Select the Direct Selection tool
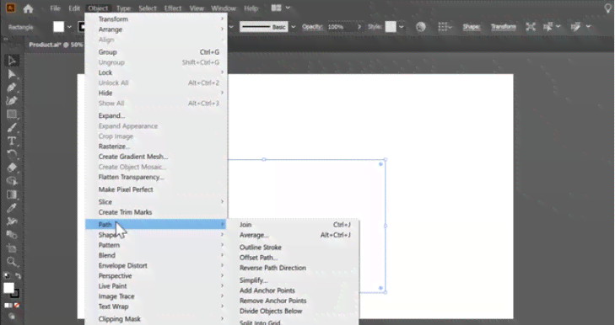 click(x=12, y=74)
